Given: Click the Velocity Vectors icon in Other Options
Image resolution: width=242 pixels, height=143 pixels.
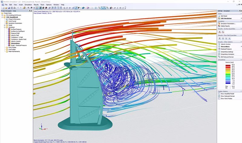Looking at the screenshot, I should 219,44.
